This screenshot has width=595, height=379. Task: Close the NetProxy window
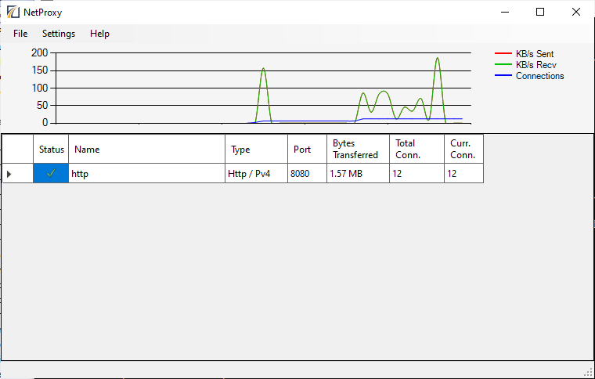pyautogui.click(x=575, y=13)
